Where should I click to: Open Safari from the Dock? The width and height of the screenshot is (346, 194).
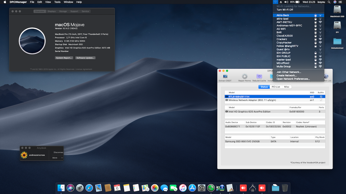coord(89,188)
